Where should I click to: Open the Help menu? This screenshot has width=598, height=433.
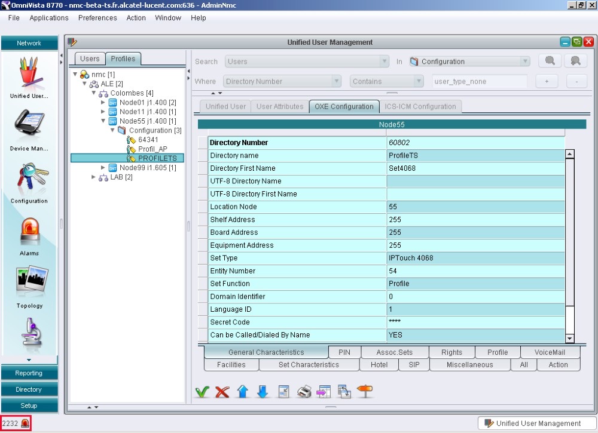coord(199,17)
